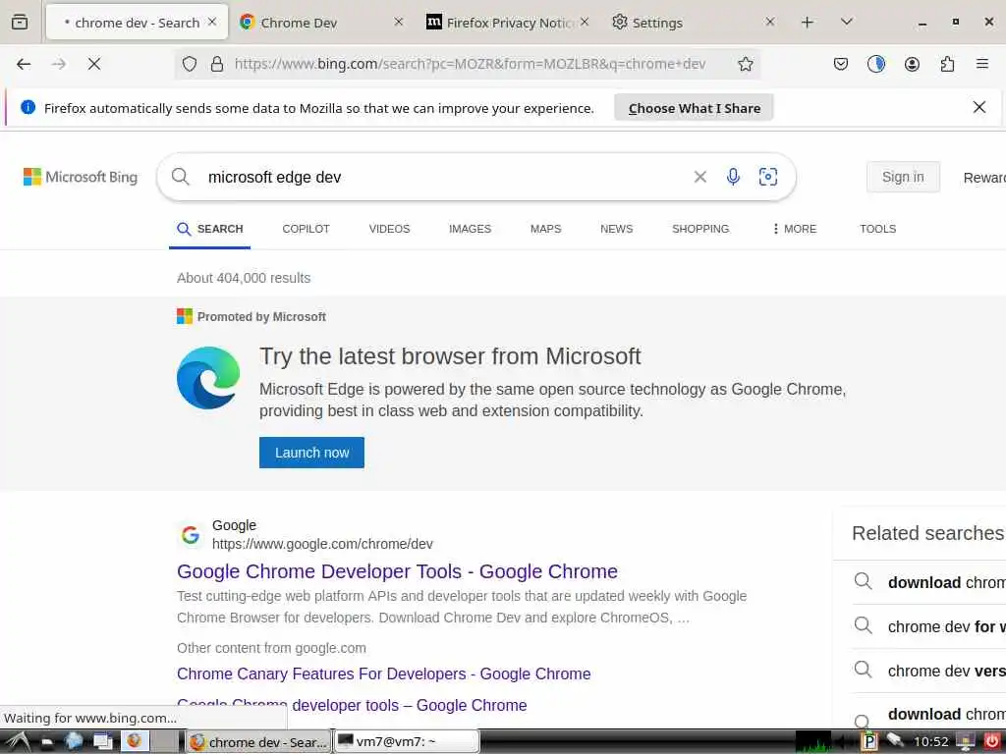Select the IMAGES search tab
Viewport: 1006px width, 754px height.
[470, 229]
